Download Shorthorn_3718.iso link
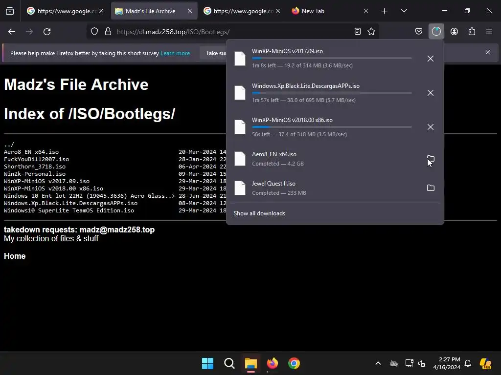Viewport: 501px width, 375px height. (35, 167)
